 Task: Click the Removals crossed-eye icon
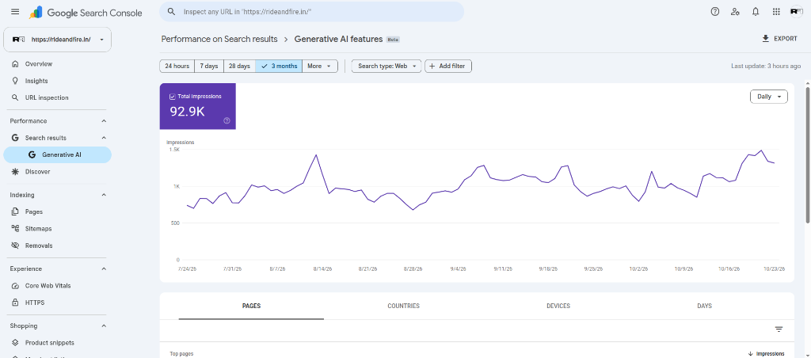point(15,246)
